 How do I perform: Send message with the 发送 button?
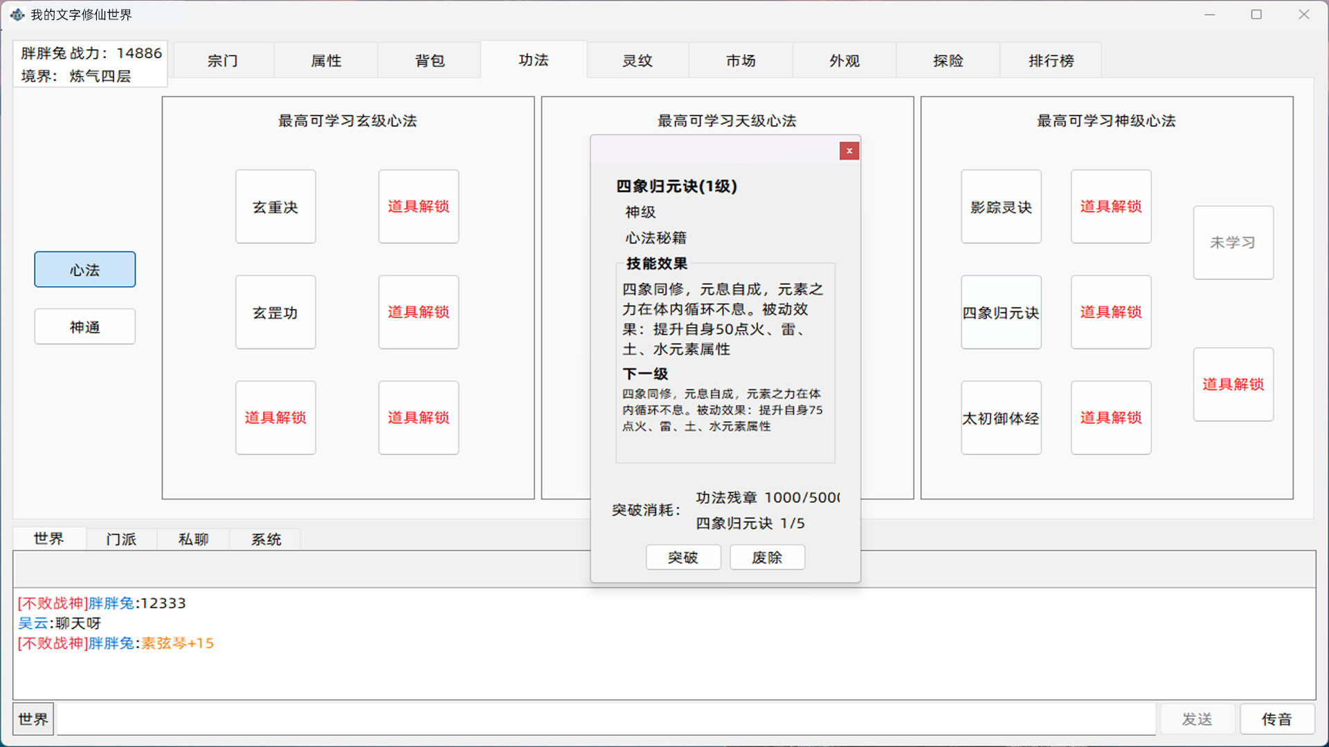tap(1196, 719)
